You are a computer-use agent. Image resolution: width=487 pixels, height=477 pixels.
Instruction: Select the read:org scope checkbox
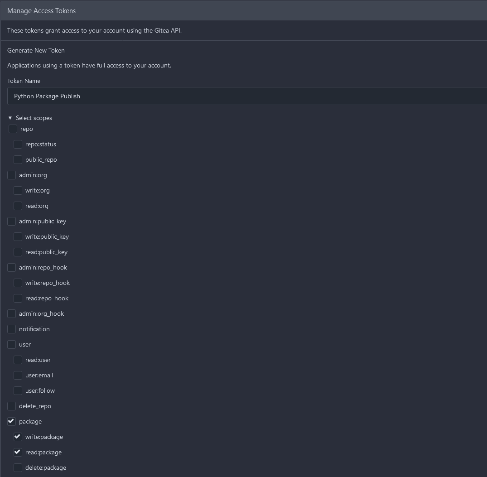[18, 206]
